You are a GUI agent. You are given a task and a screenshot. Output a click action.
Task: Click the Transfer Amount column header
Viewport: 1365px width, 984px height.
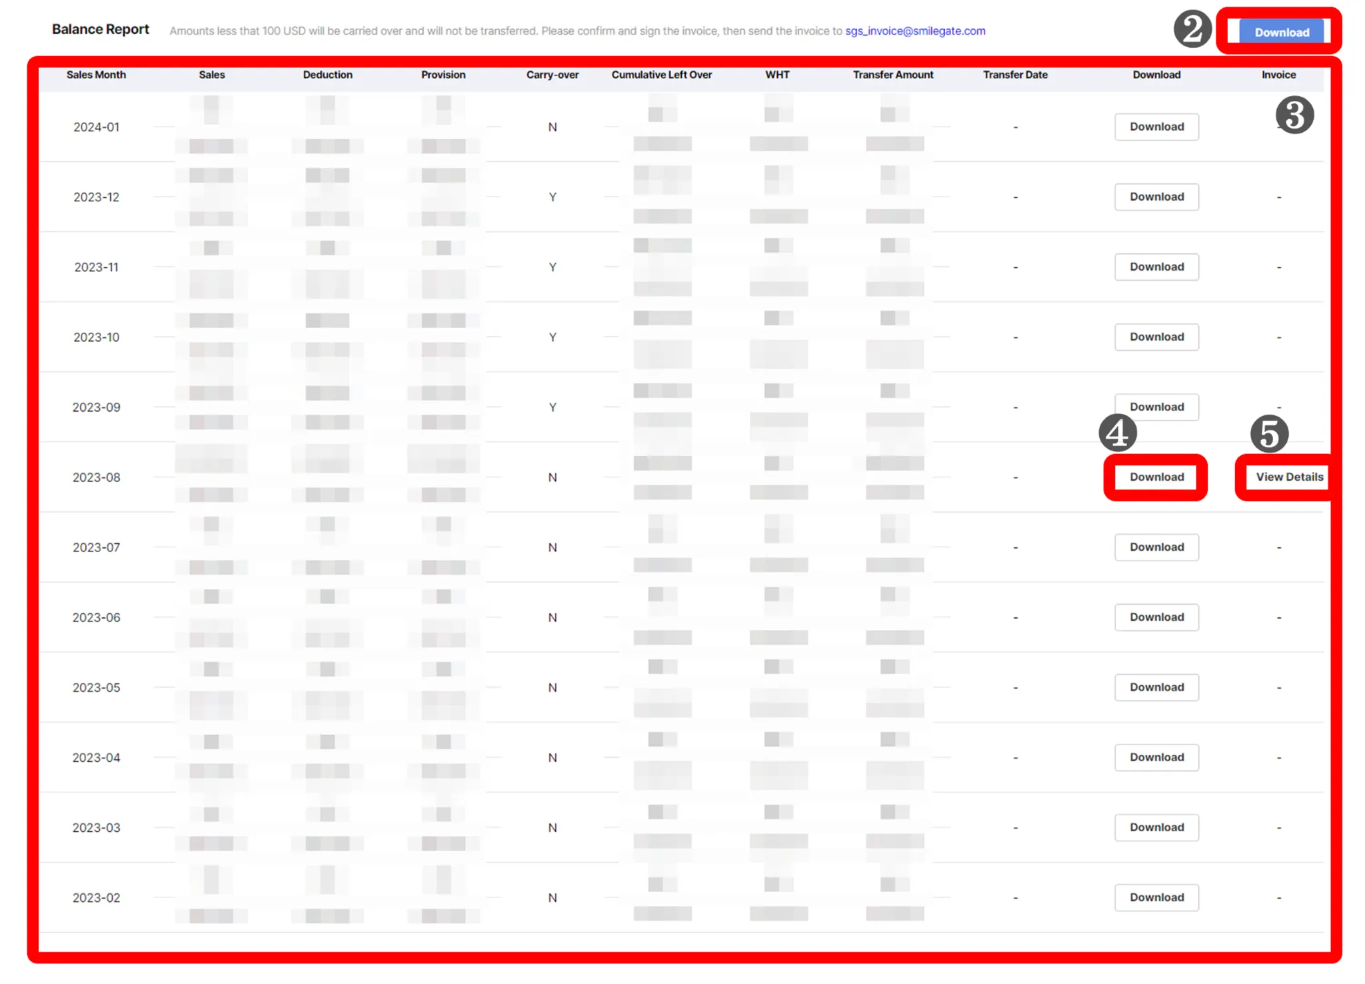(892, 75)
